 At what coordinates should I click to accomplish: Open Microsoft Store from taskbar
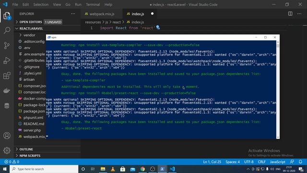point(123,169)
